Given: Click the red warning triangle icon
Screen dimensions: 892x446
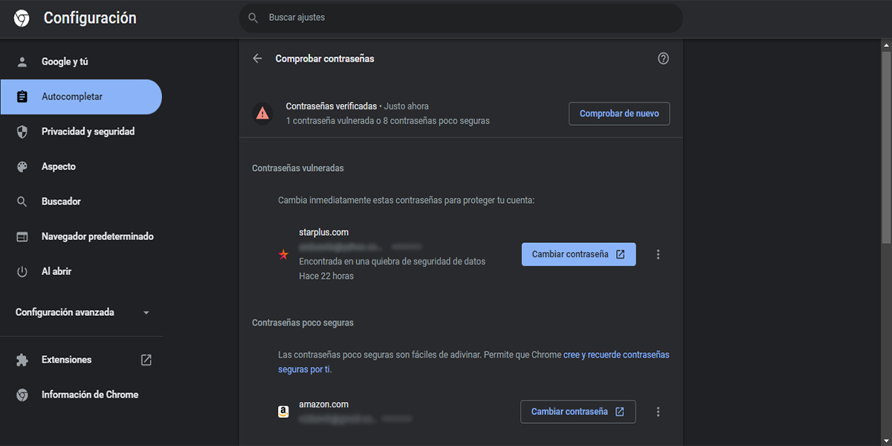Looking at the screenshot, I should tap(262, 114).
